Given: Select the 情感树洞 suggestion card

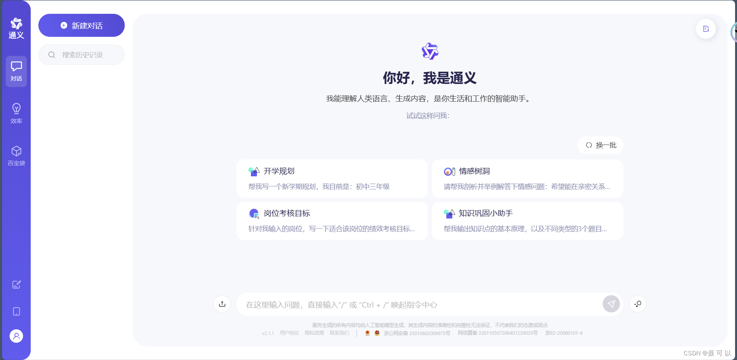Looking at the screenshot, I should pyautogui.click(x=527, y=179).
